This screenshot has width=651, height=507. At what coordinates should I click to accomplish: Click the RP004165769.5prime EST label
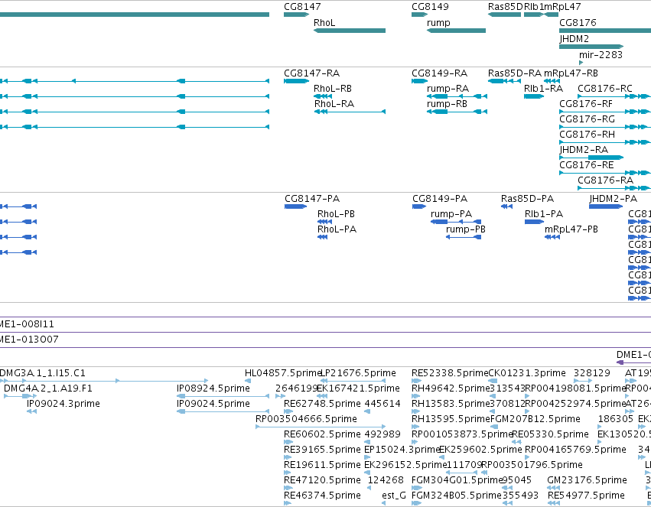pos(575,450)
